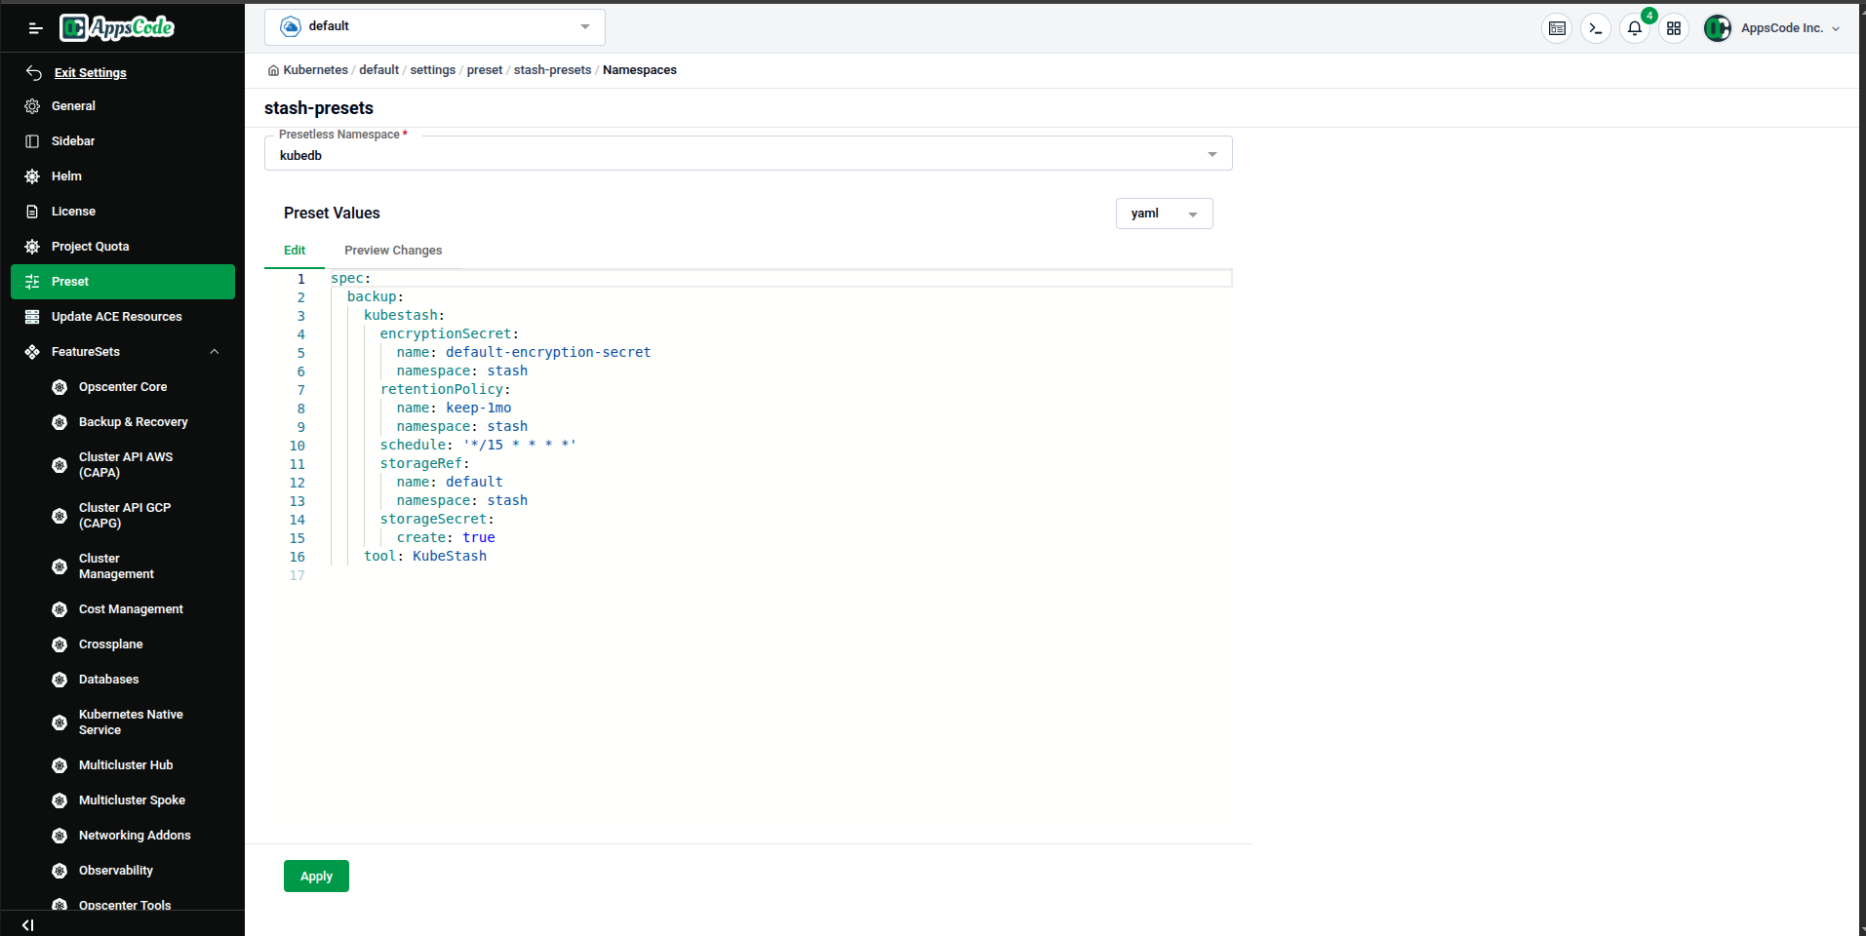Open notifications bell with badge count 4
The image size is (1866, 936).
(x=1634, y=28)
